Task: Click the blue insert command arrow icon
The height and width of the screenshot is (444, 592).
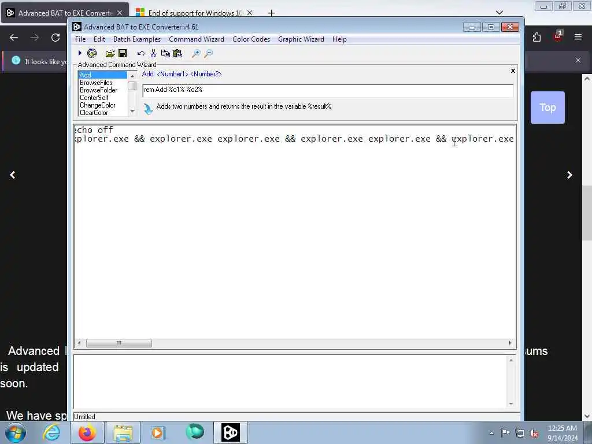Action: pyautogui.click(x=148, y=109)
